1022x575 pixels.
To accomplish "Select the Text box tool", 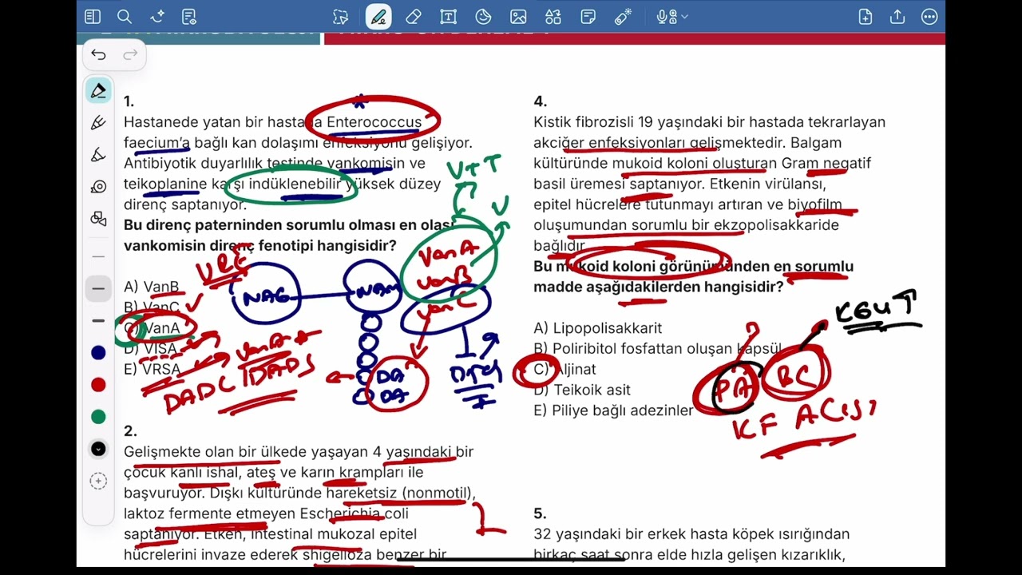I will [448, 16].
